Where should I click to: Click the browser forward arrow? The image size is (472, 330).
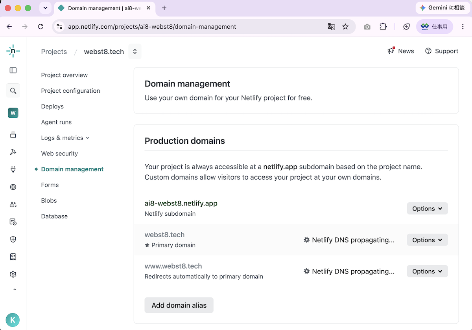[25, 27]
